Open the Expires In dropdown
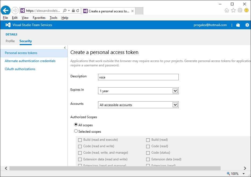The width and height of the screenshot is (251, 177). tap(175, 91)
